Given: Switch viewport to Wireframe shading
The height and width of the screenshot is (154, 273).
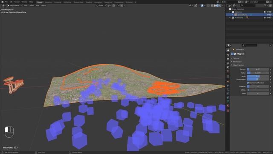Looking at the screenshot, I should 212,6.
